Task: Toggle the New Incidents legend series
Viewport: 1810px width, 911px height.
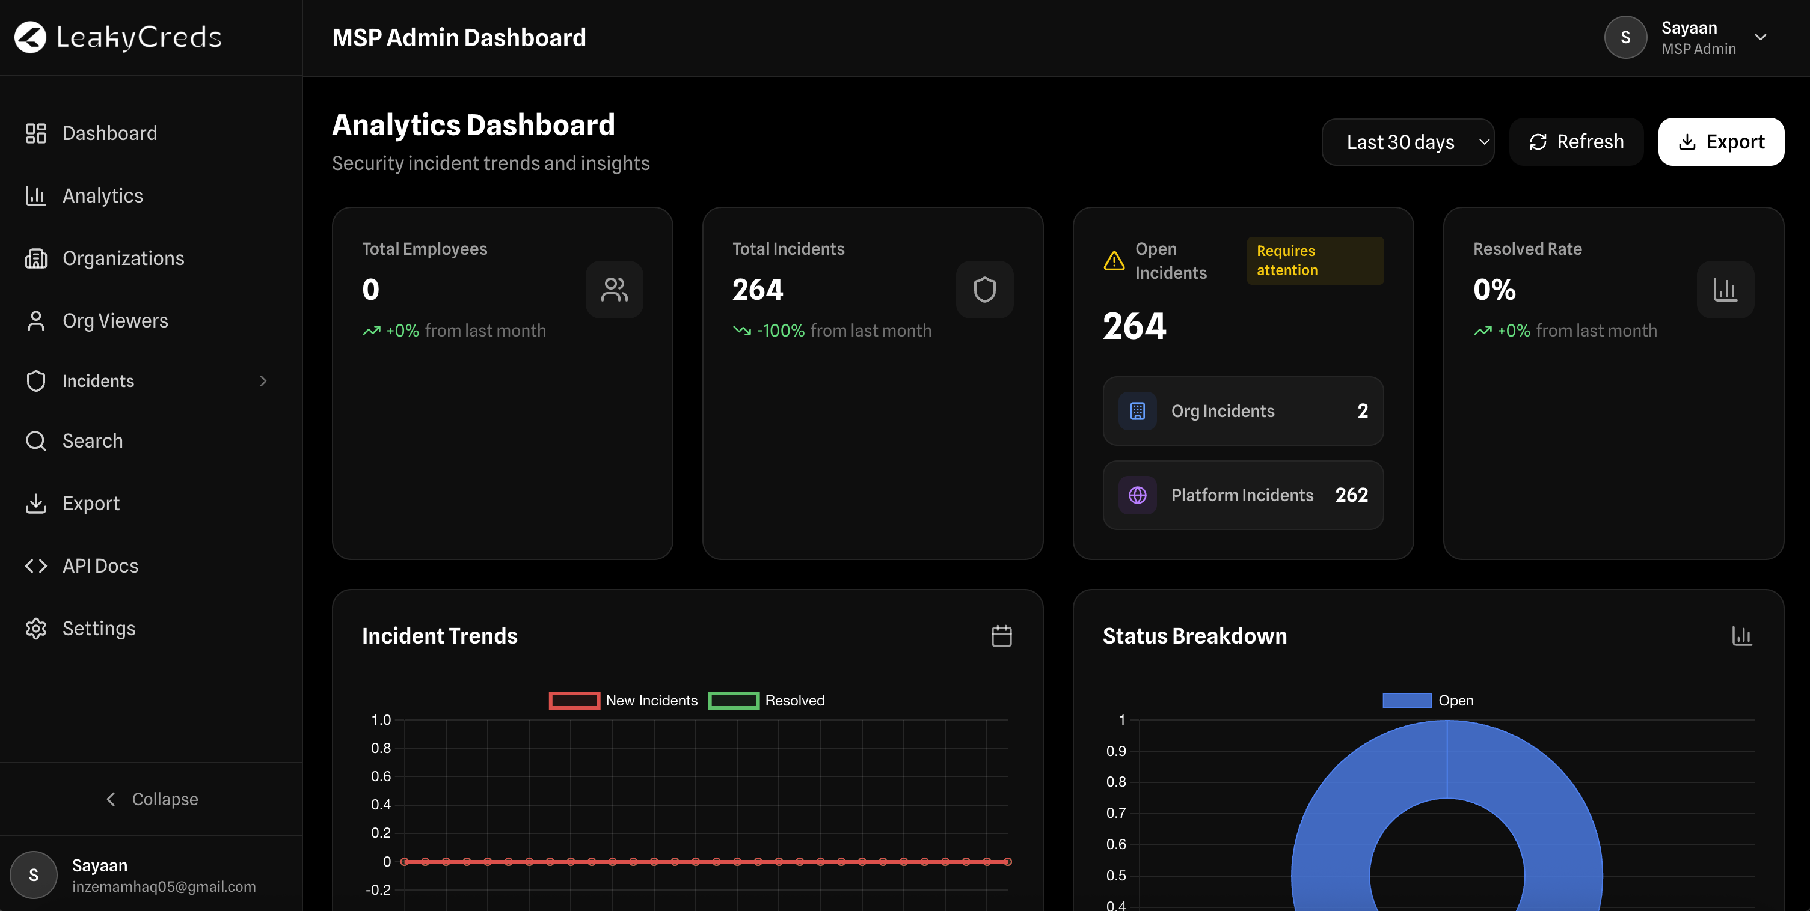Action: pyautogui.click(x=623, y=700)
